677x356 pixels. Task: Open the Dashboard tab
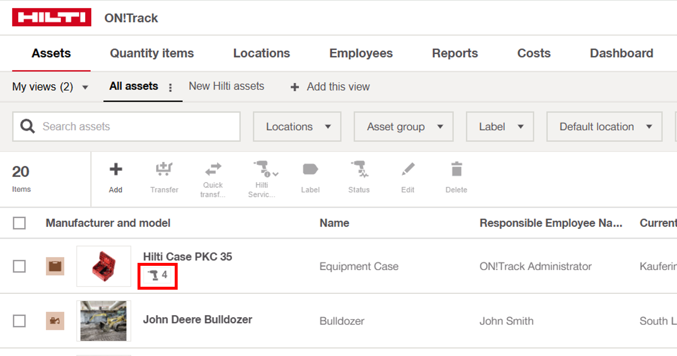pyautogui.click(x=621, y=53)
